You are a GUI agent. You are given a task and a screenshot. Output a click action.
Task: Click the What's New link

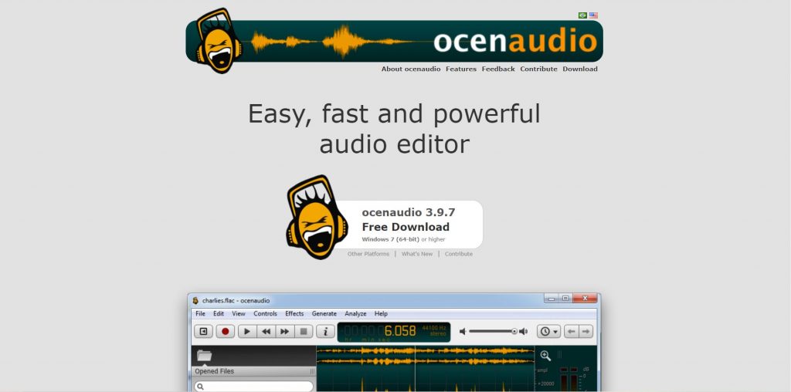tap(417, 254)
